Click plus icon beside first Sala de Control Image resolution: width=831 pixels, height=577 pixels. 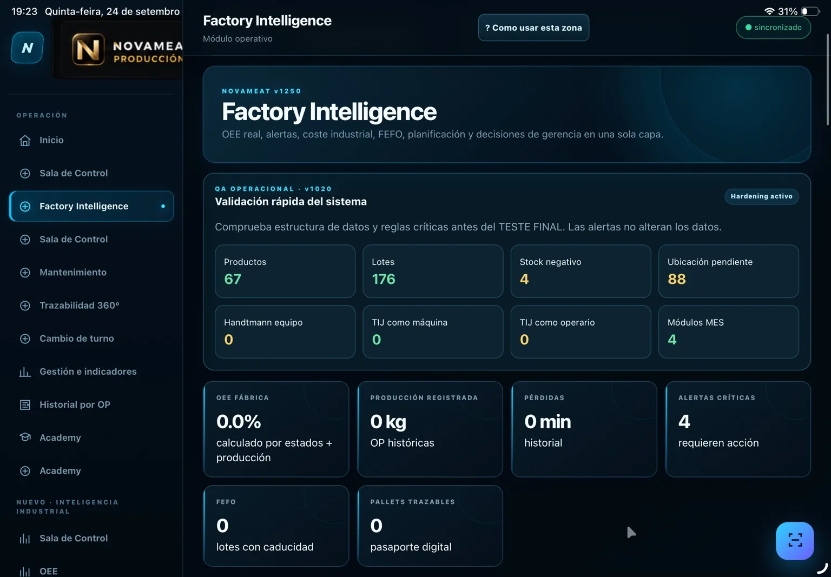(x=25, y=174)
